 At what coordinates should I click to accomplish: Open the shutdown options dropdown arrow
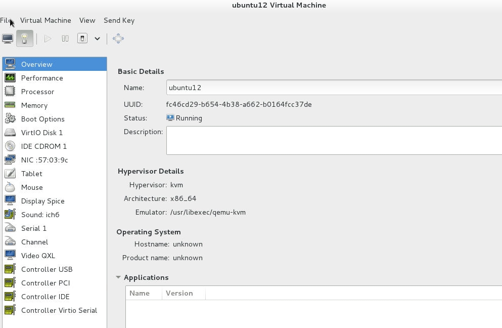coord(98,39)
